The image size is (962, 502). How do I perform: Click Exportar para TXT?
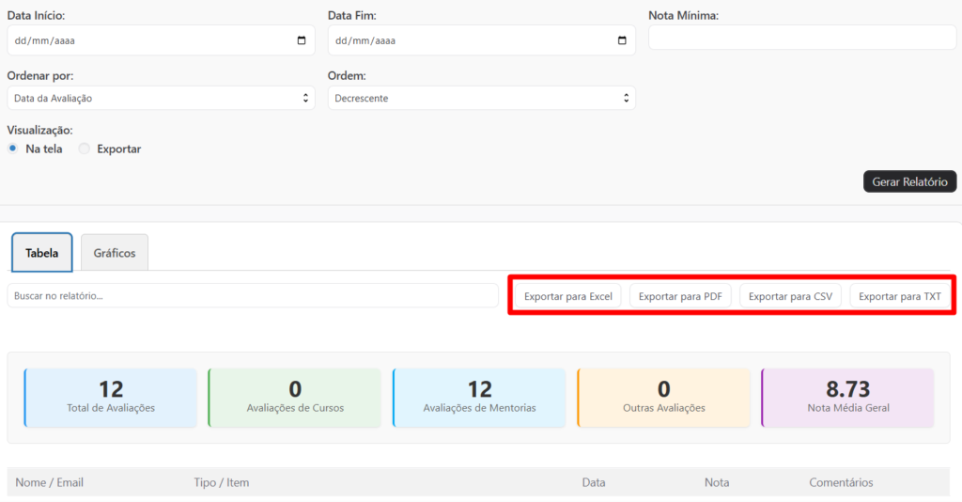[x=899, y=296]
